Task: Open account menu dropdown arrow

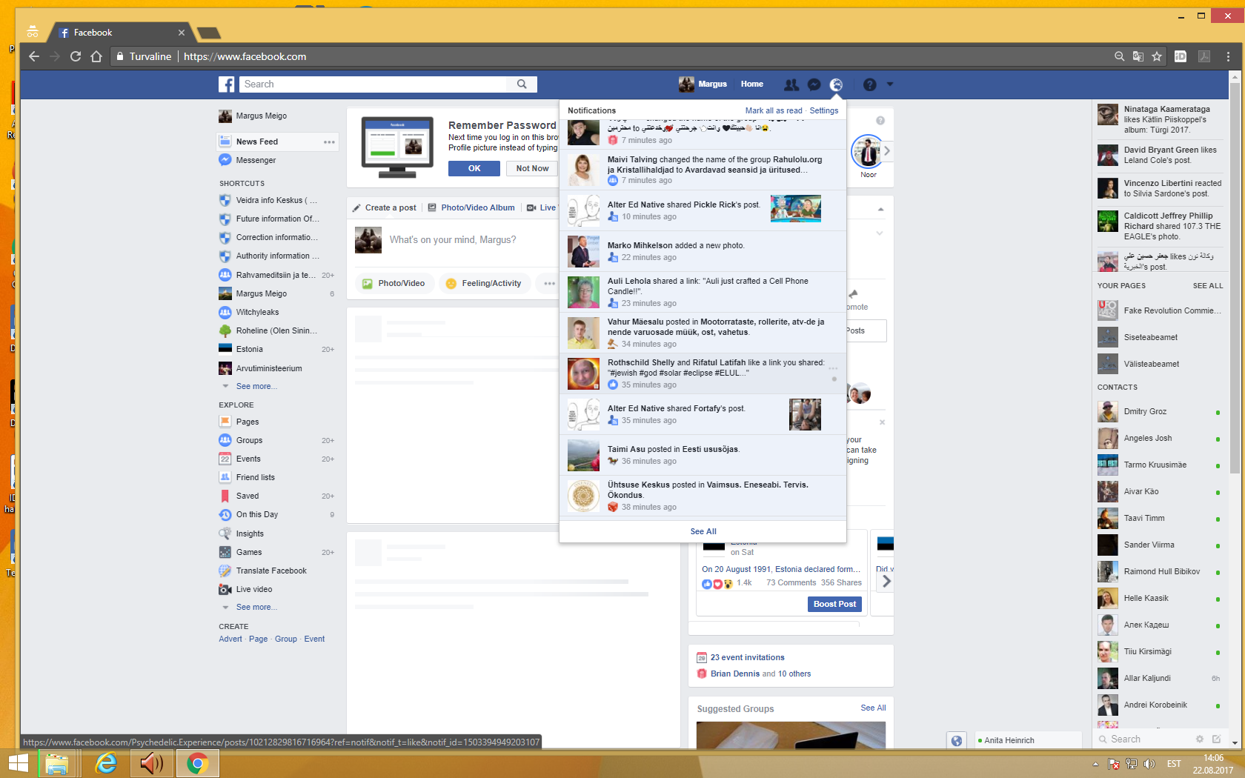Action: pyautogui.click(x=890, y=84)
